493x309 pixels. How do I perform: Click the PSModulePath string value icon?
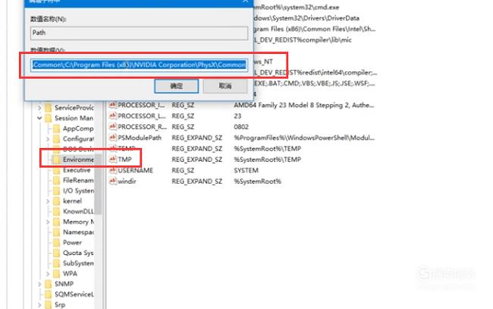[112, 137]
